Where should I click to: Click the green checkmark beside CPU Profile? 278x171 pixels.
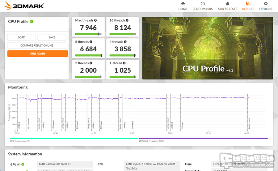coord(32,21)
